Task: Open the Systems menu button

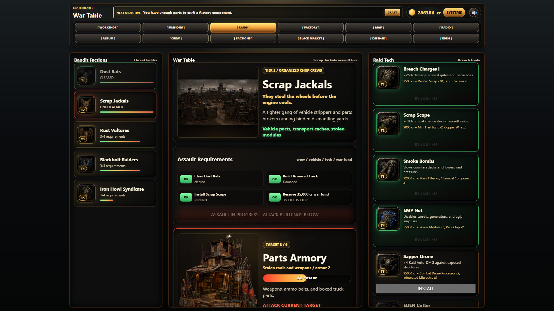Action: click(454, 13)
